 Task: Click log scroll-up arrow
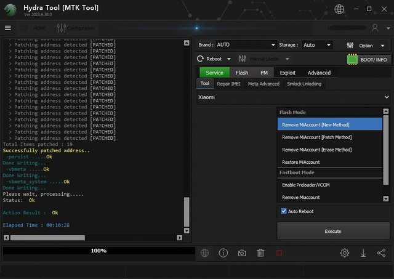click(x=187, y=43)
